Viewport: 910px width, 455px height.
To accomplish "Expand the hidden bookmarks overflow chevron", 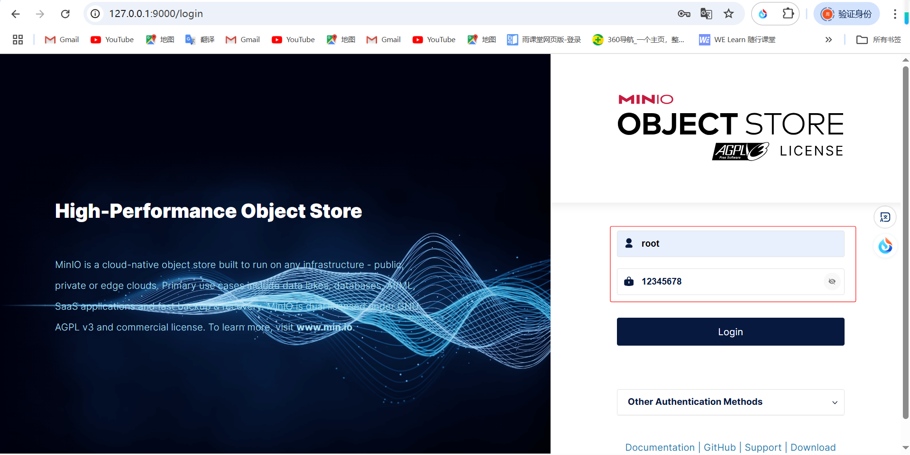I will point(828,40).
